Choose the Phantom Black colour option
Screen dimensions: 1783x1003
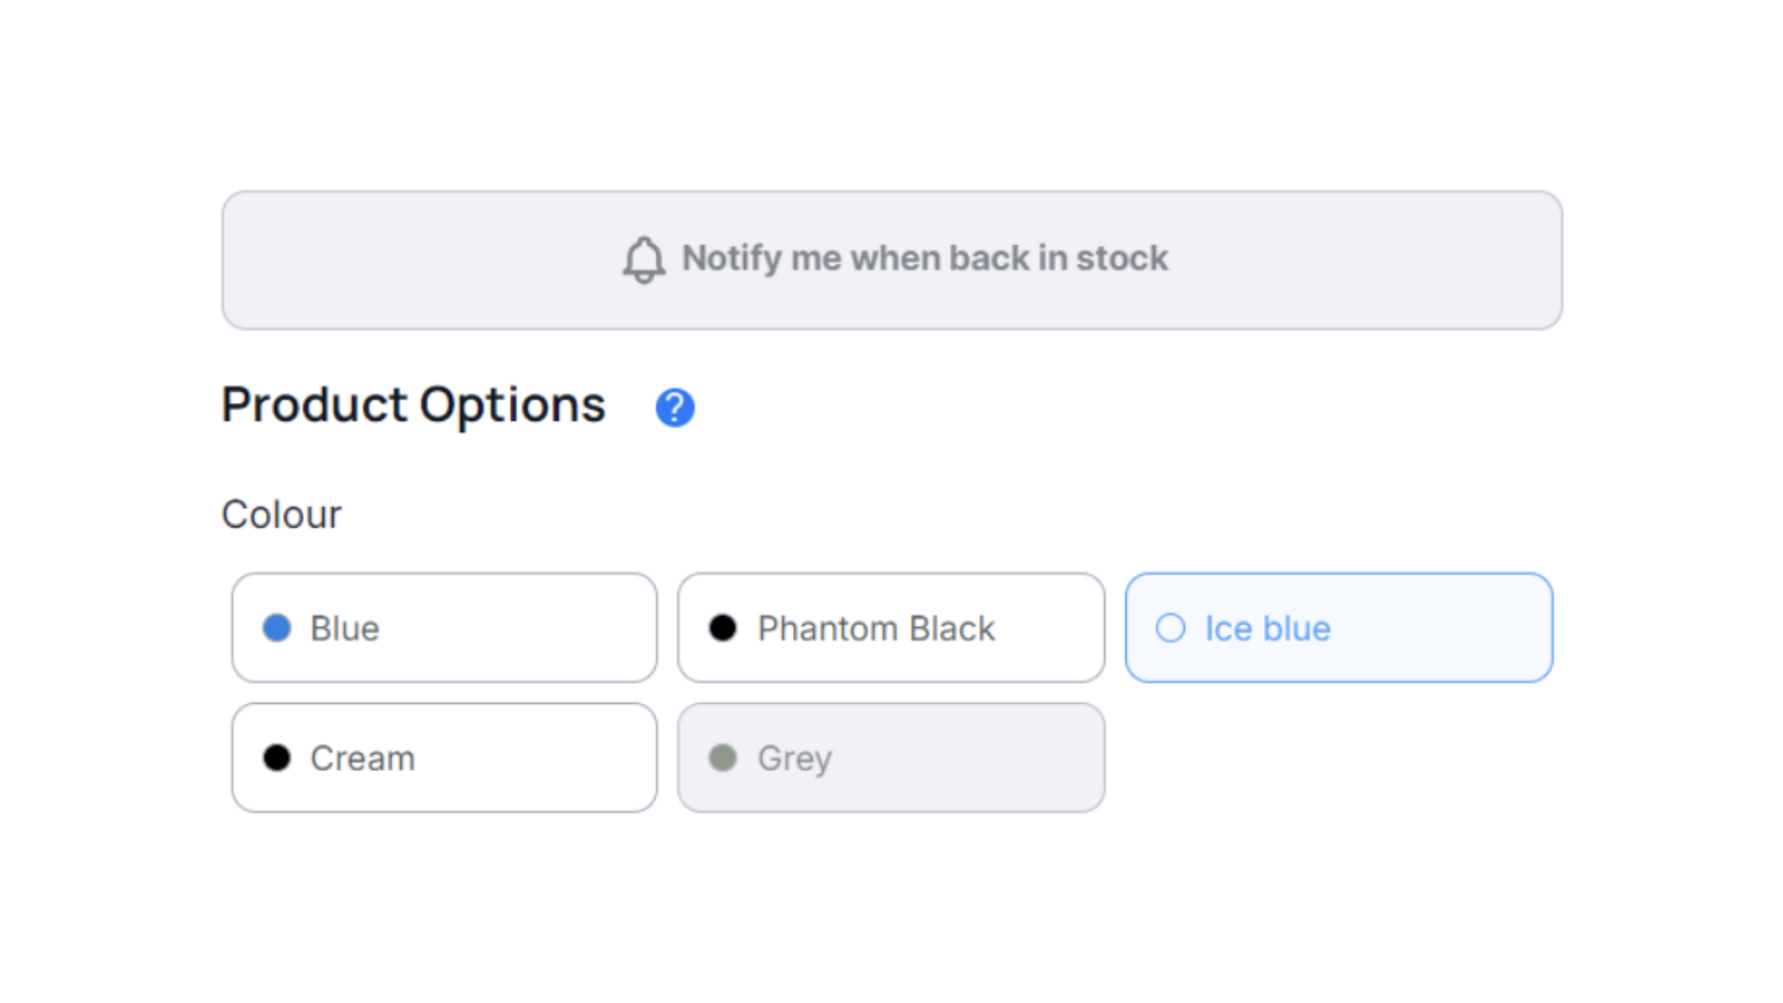(x=891, y=628)
